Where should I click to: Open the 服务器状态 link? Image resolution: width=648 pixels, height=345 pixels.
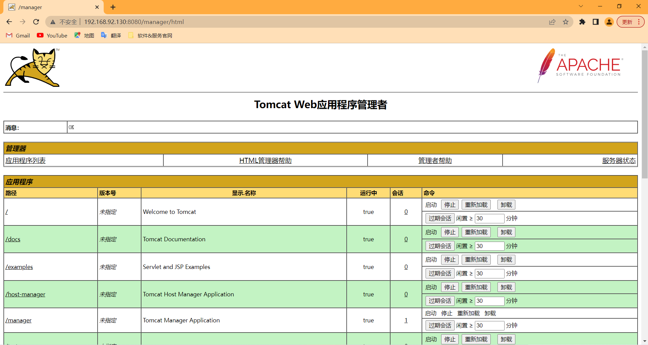[x=619, y=161]
